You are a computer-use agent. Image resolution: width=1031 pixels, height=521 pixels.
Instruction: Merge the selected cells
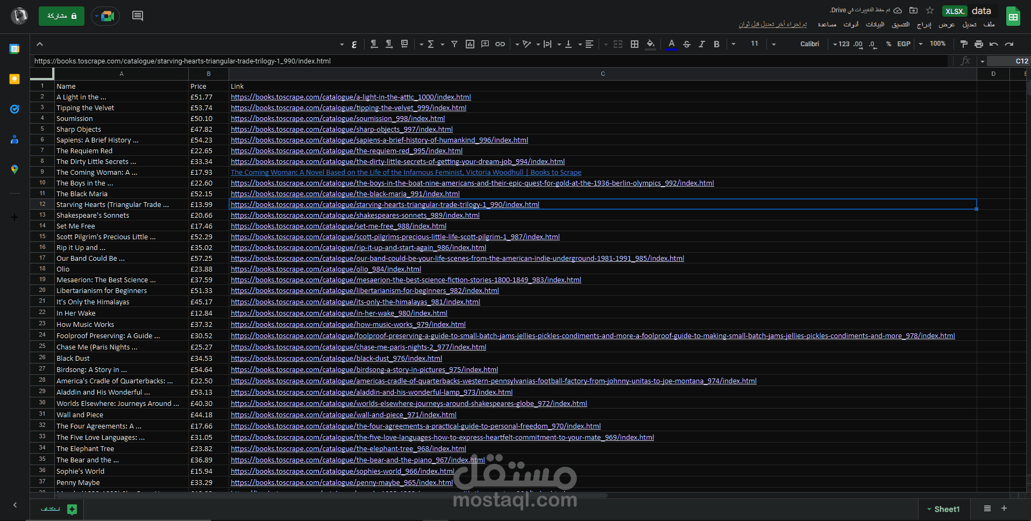tap(617, 44)
